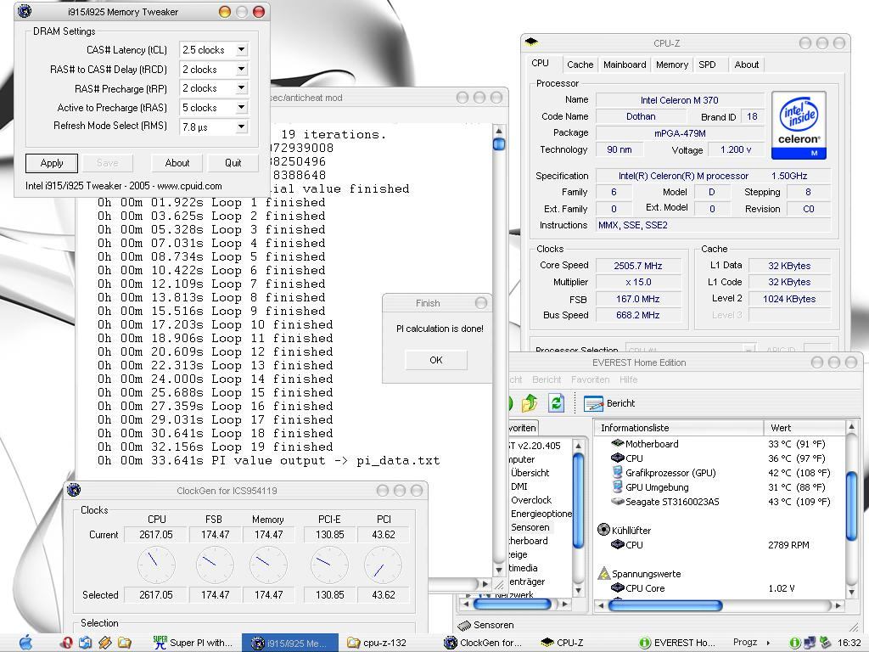This screenshot has width=869, height=652.
Task: Click the ClockGen taskbar button
Action: click(x=483, y=643)
